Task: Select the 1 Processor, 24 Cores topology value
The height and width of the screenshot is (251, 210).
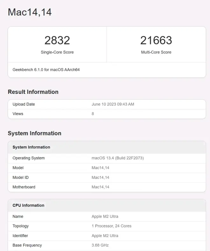Action: (111, 226)
